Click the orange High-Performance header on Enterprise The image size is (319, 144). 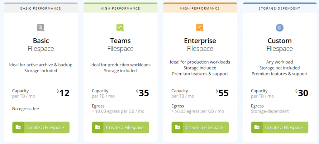pyautogui.click(x=200, y=8)
